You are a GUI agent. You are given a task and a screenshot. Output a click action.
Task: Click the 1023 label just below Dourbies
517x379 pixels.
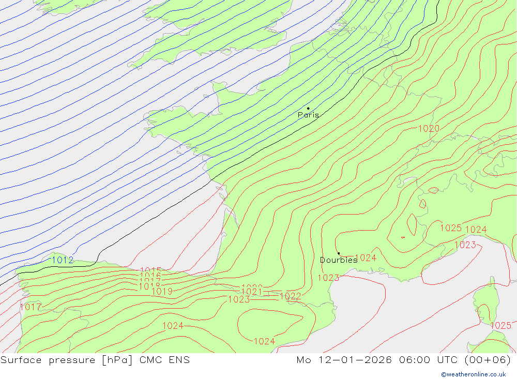tap(328, 278)
